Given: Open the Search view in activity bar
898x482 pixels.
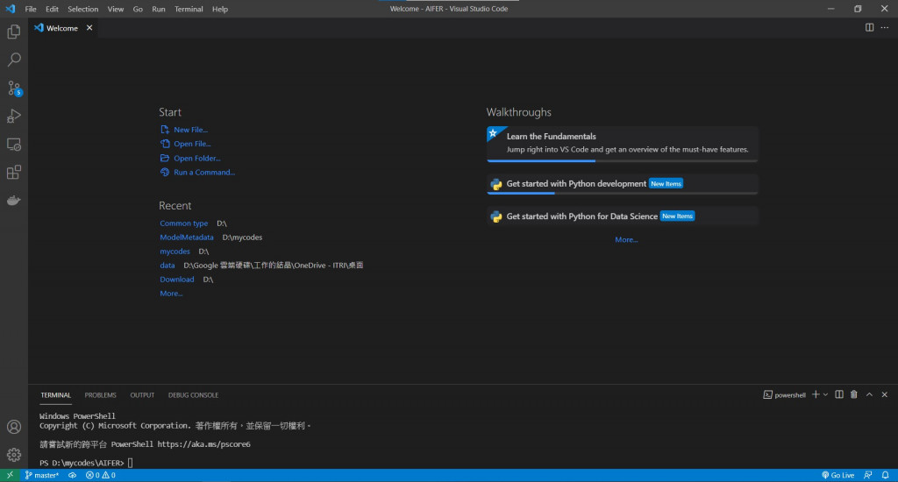Looking at the screenshot, I should point(14,60).
